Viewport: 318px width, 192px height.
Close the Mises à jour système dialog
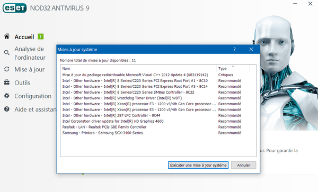coord(251,49)
